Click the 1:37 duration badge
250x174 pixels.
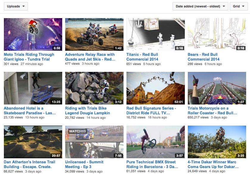coord(241,102)
